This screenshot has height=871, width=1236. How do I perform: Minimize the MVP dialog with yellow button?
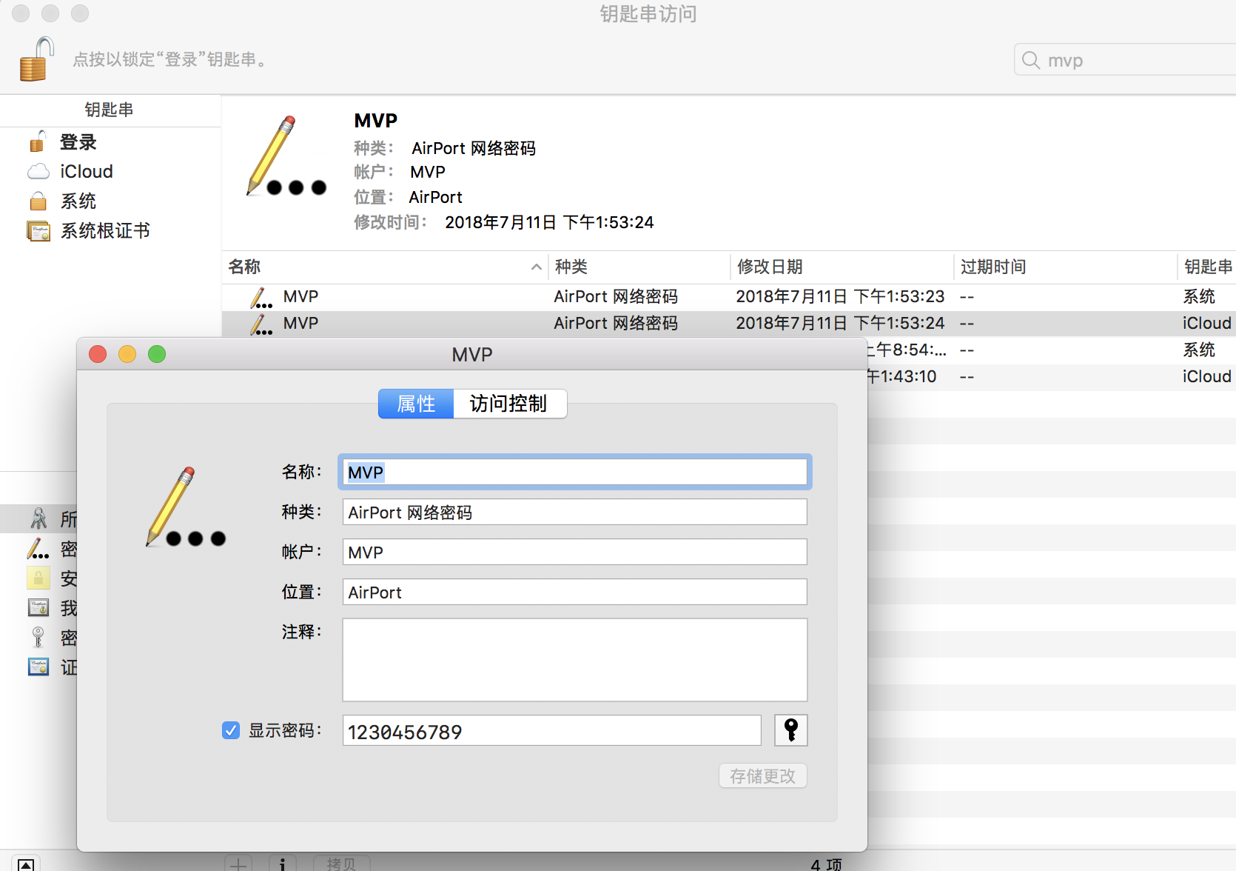[x=127, y=354]
